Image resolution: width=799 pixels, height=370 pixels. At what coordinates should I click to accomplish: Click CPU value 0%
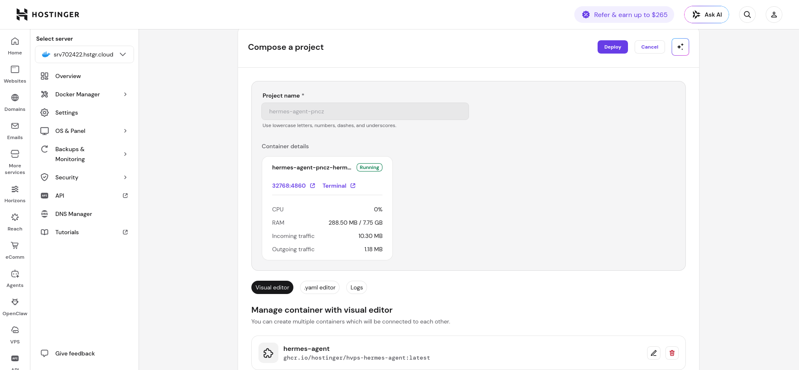378,209
